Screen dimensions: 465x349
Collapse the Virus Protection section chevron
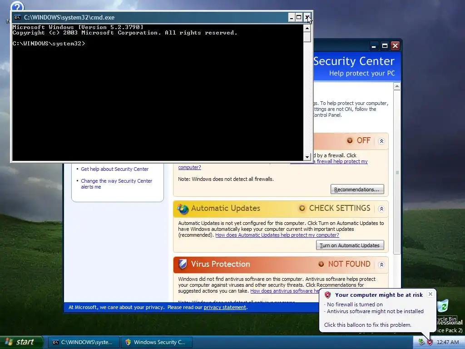(x=381, y=264)
